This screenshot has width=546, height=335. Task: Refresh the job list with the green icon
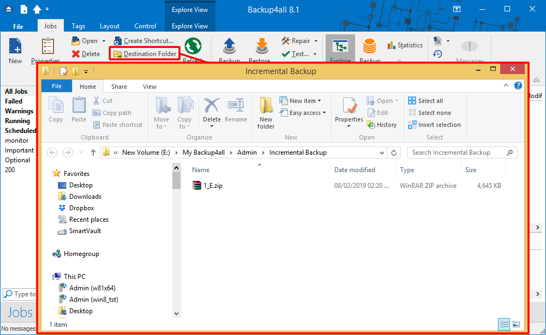pos(194,46)
